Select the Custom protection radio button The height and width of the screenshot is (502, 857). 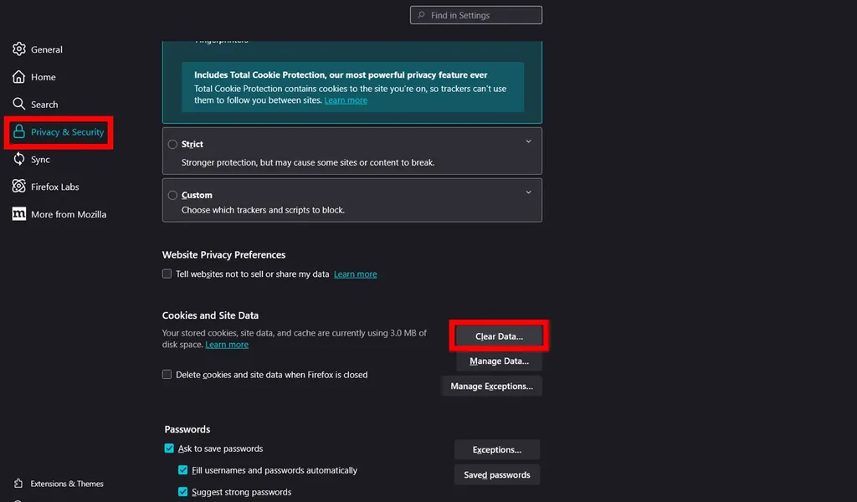coord(172,195)
